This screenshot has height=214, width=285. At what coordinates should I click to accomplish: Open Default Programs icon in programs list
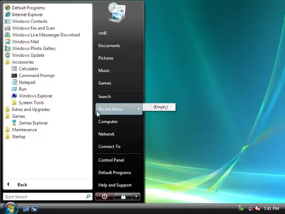tap(7, 7)
